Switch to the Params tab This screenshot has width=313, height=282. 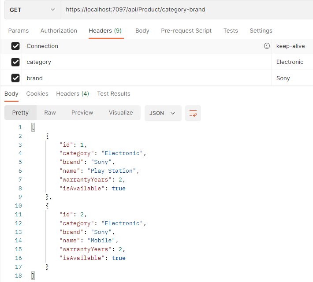tap(19, 31)
